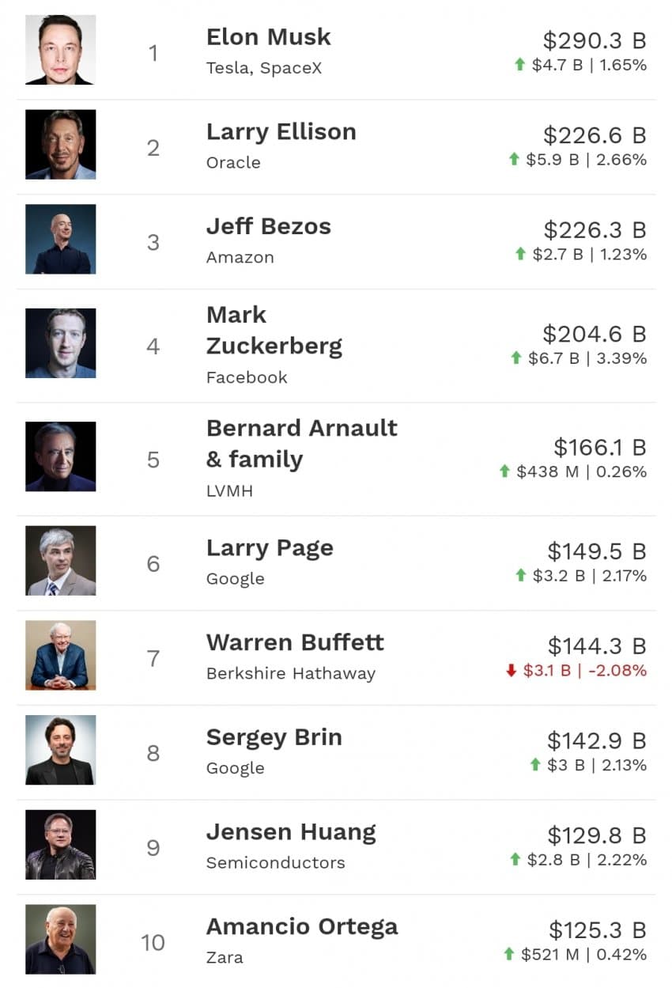
Task: Click the up arrow beside $5.9 B
Action: (514, 160)
